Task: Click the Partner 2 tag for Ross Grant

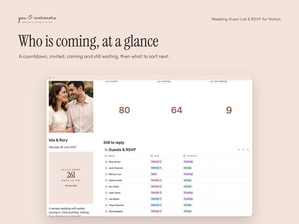Action: [x=156, y=162]
